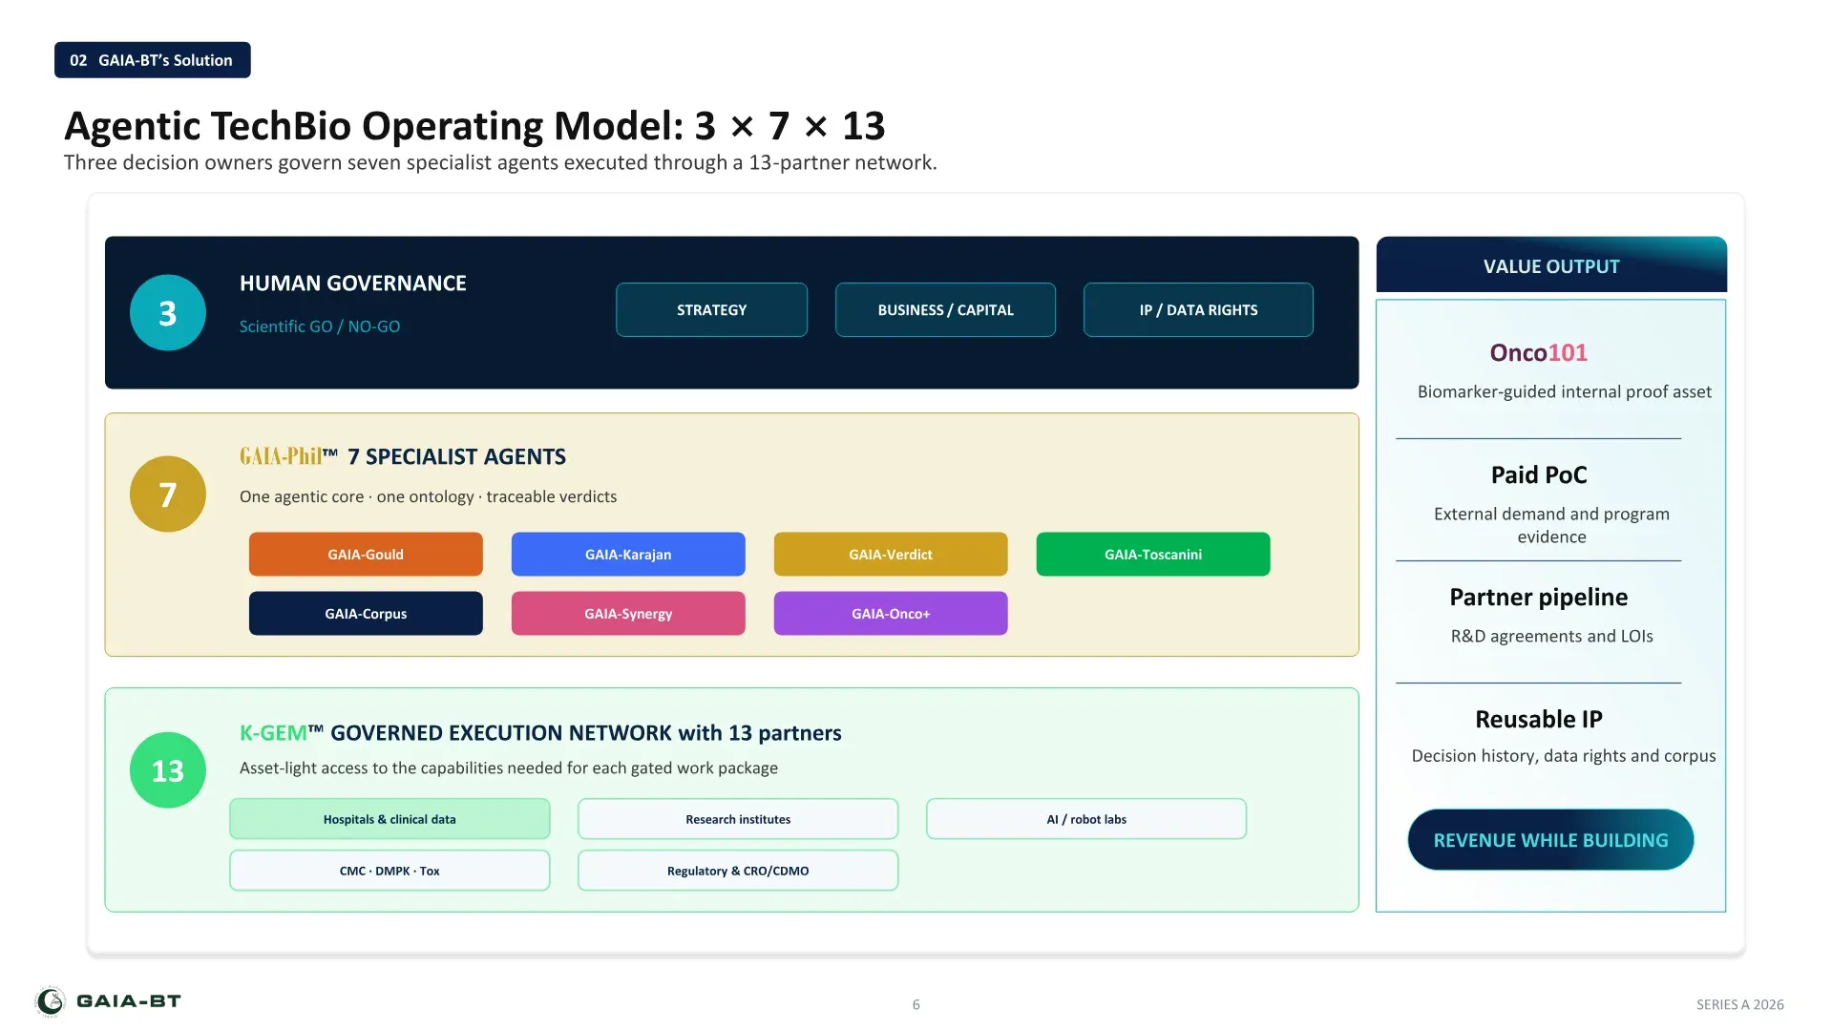Click the green GAIA-Toscanini agent
Screen dimensions: 1832x1031
(x=1153, y=555)
